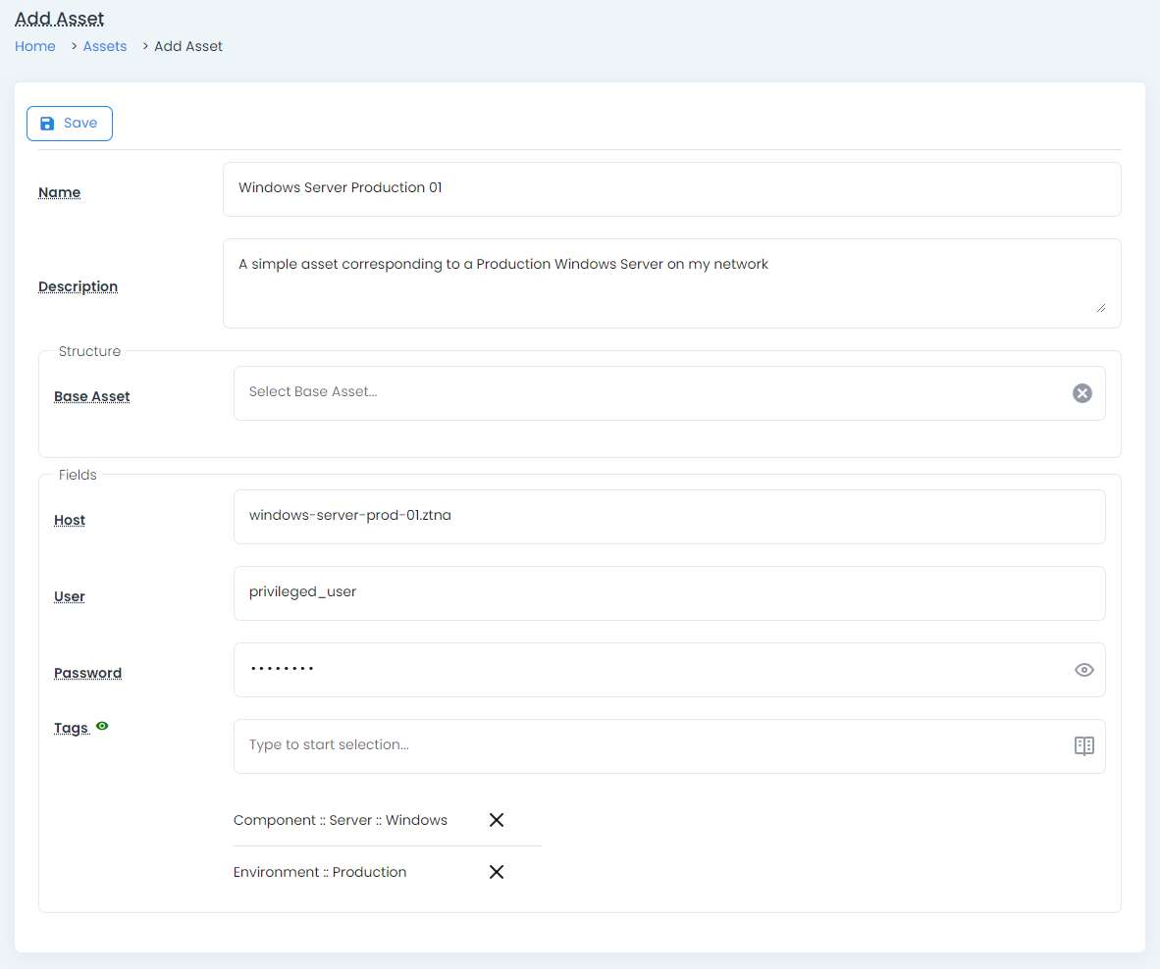Image resolution: width=1160 pixels, height=969 pixels.
Task: Open the Select Base Asset dropdown
Action: (648, 393)
